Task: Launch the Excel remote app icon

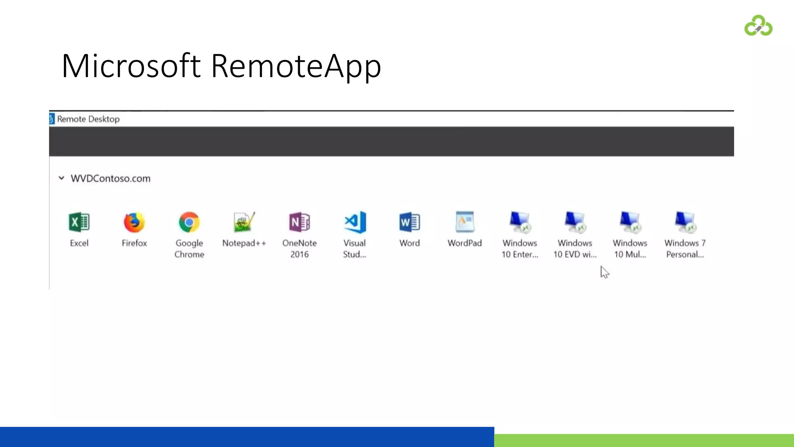Action: click(x=79, y=222)
